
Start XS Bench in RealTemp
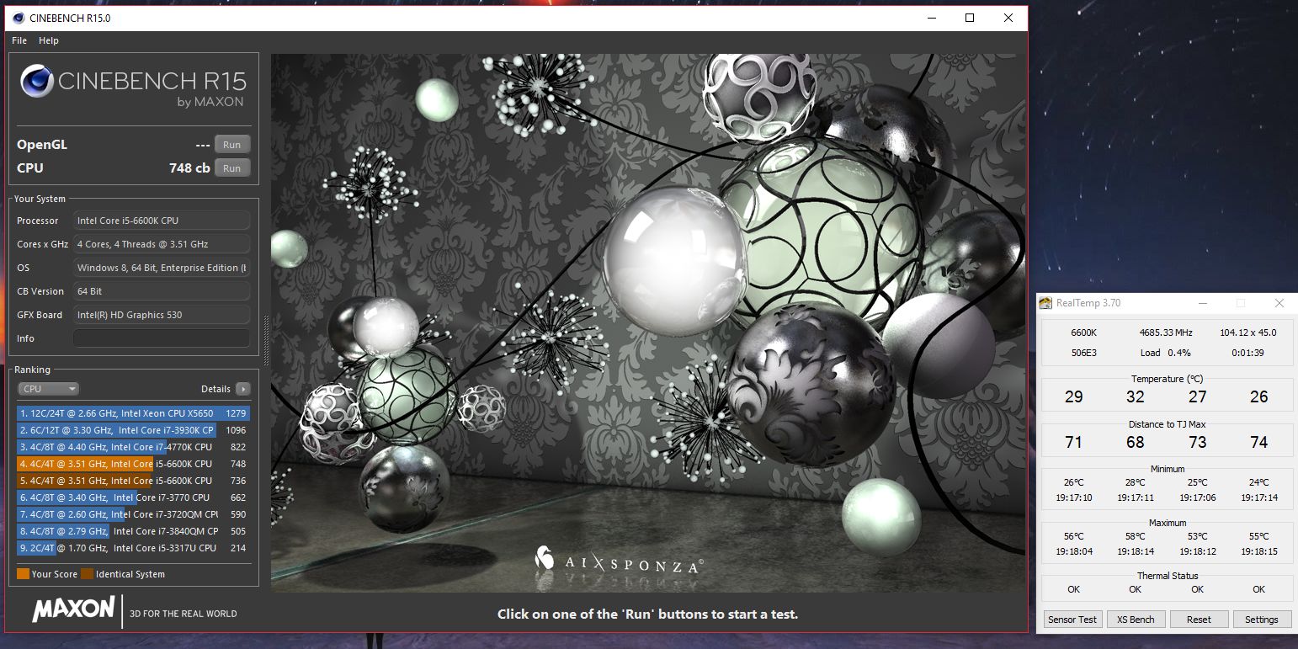coord(1136,620)
